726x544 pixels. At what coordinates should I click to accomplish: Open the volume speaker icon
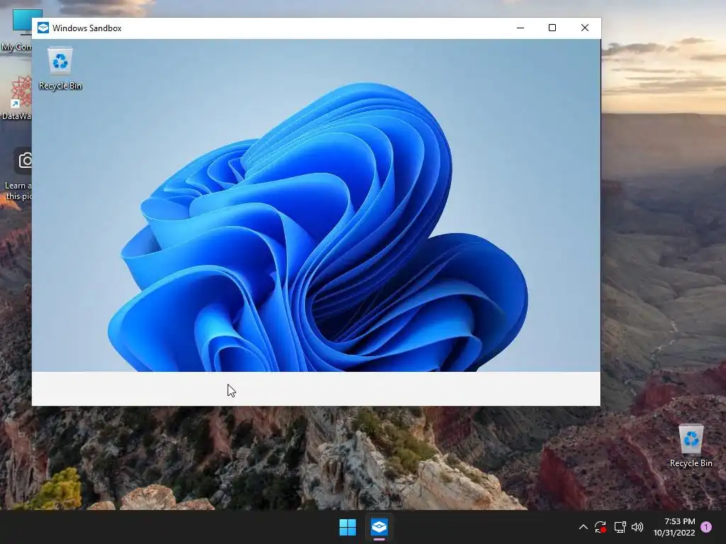click(x=637, y=527)
